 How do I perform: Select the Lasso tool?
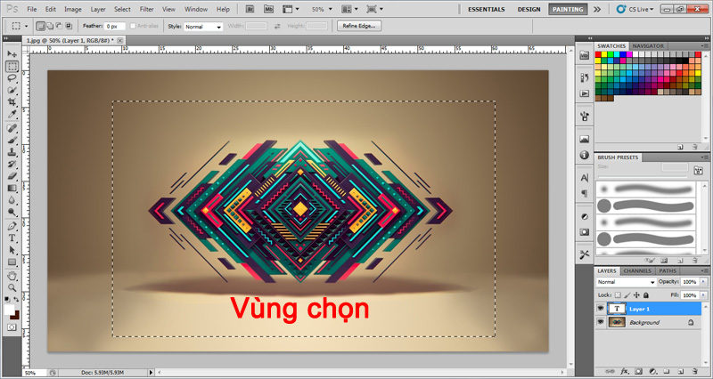click(x=12, y=78)
